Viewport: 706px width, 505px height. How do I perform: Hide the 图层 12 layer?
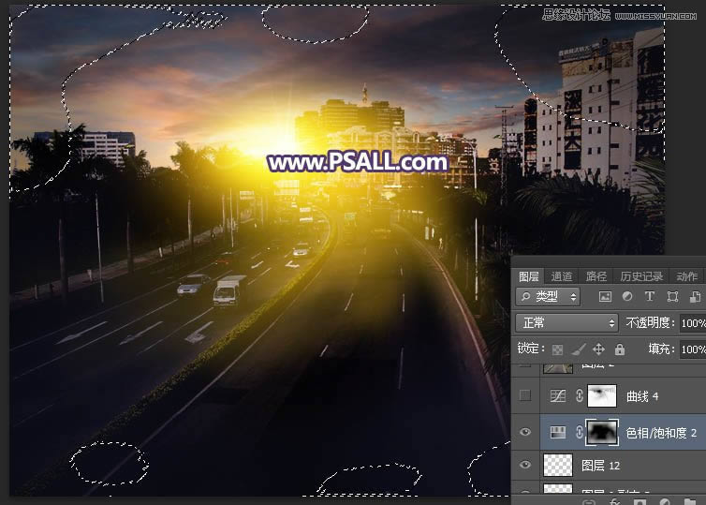[525, 465]
